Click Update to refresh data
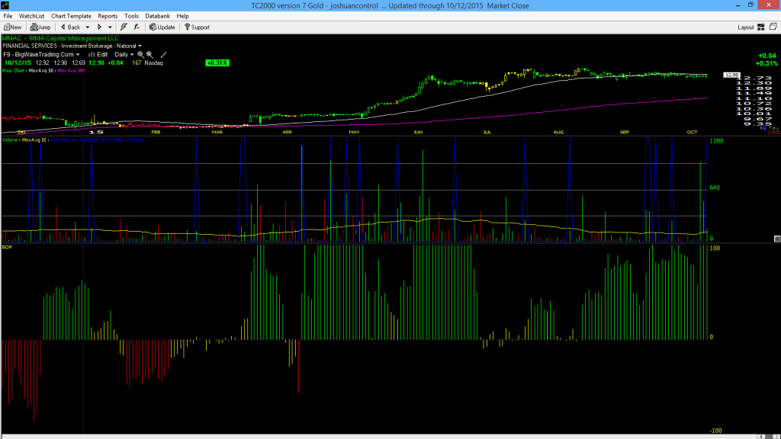The image size is (781, 439). coord(162,27)
